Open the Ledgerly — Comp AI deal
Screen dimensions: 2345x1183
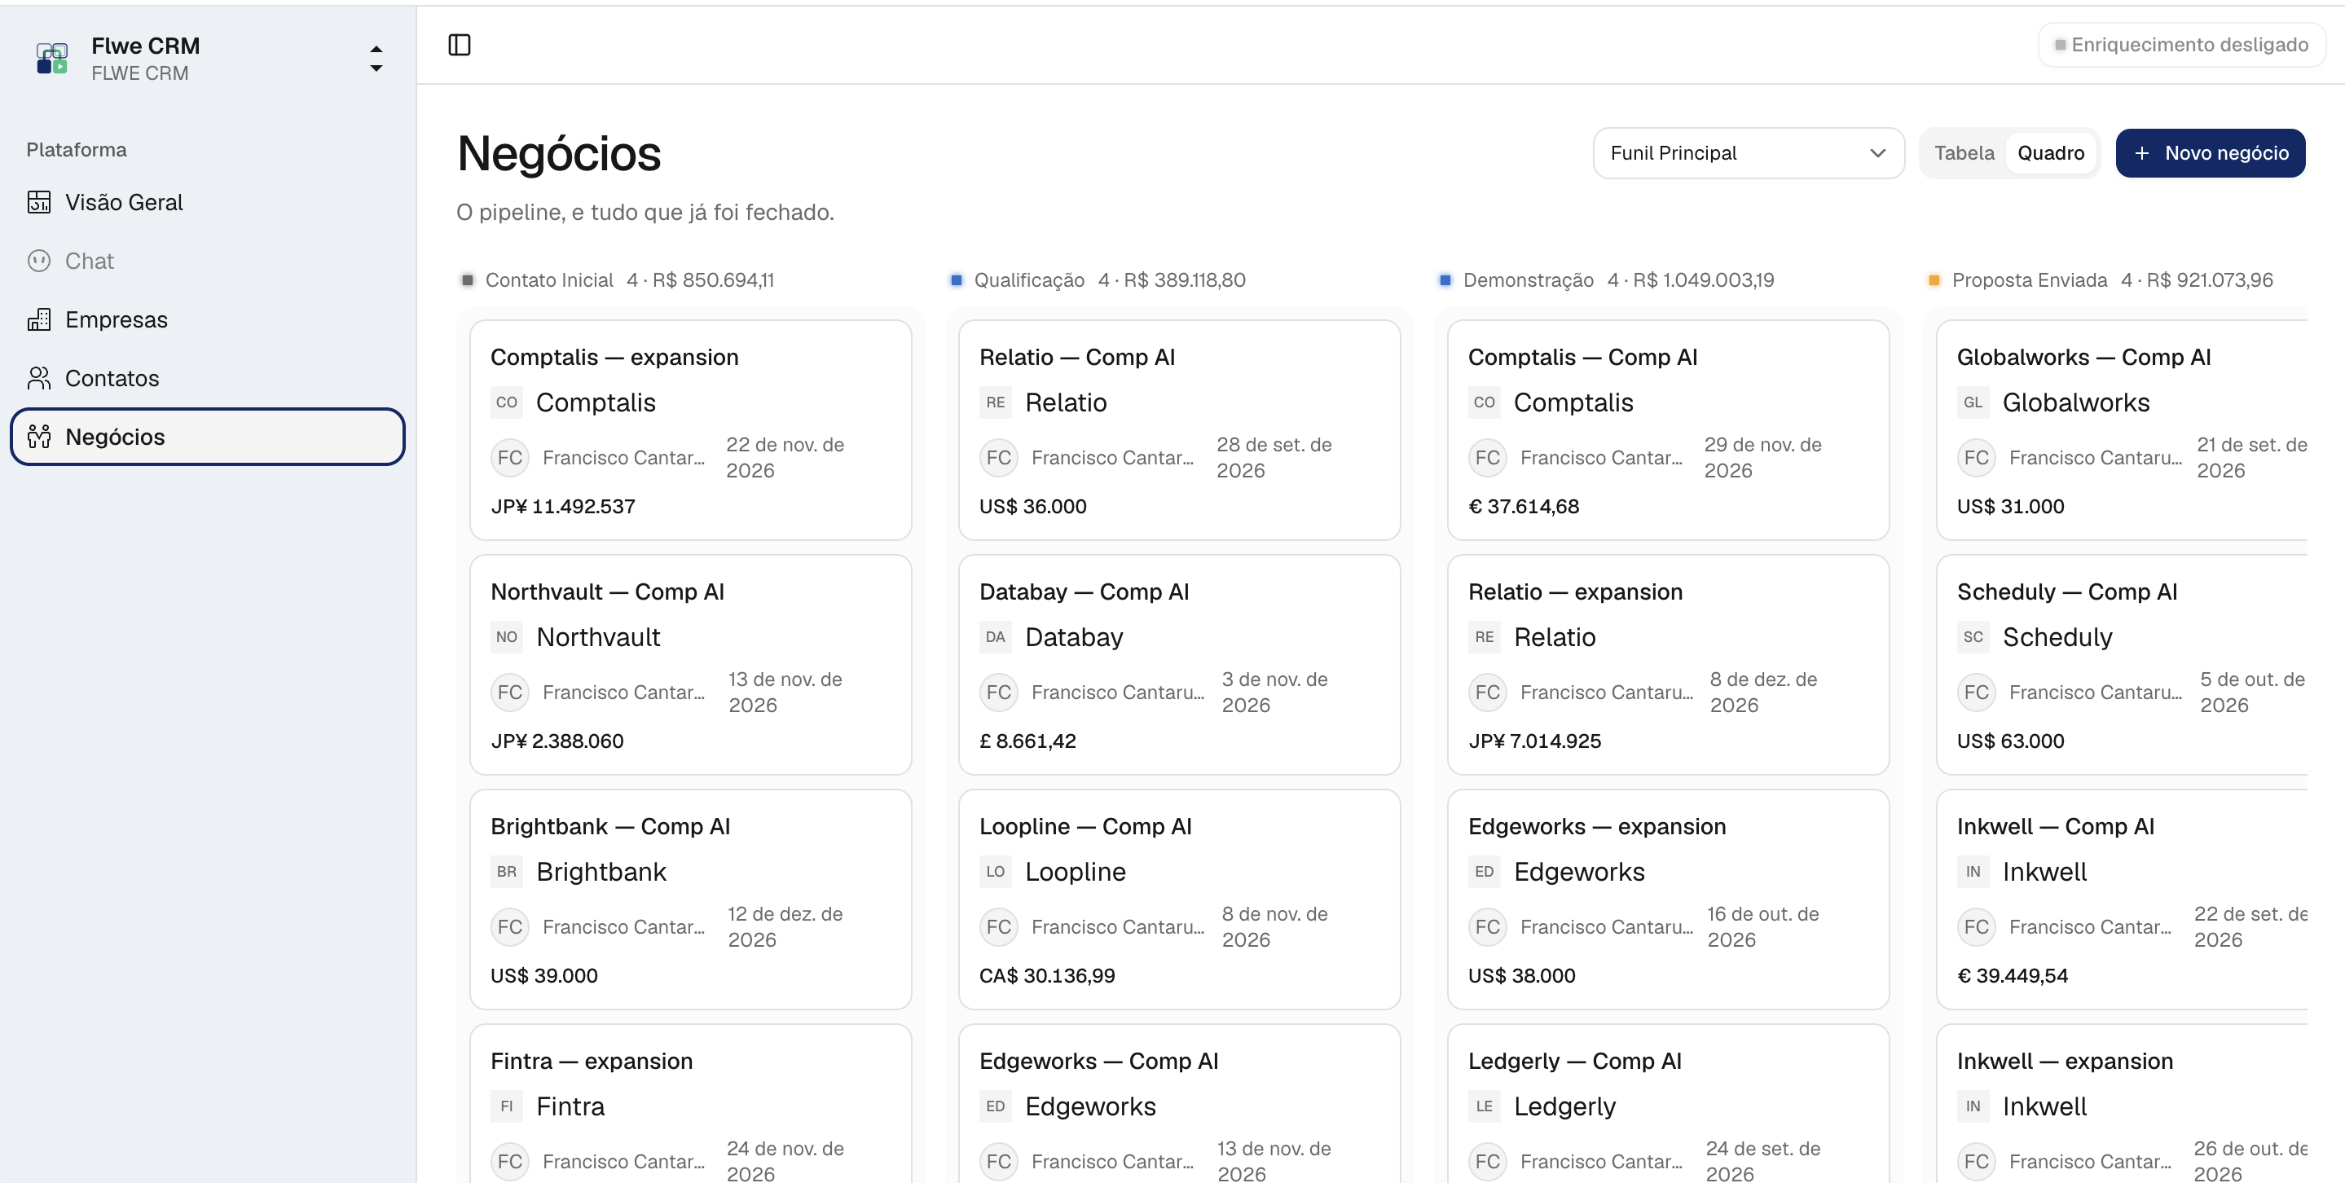1668,1104
